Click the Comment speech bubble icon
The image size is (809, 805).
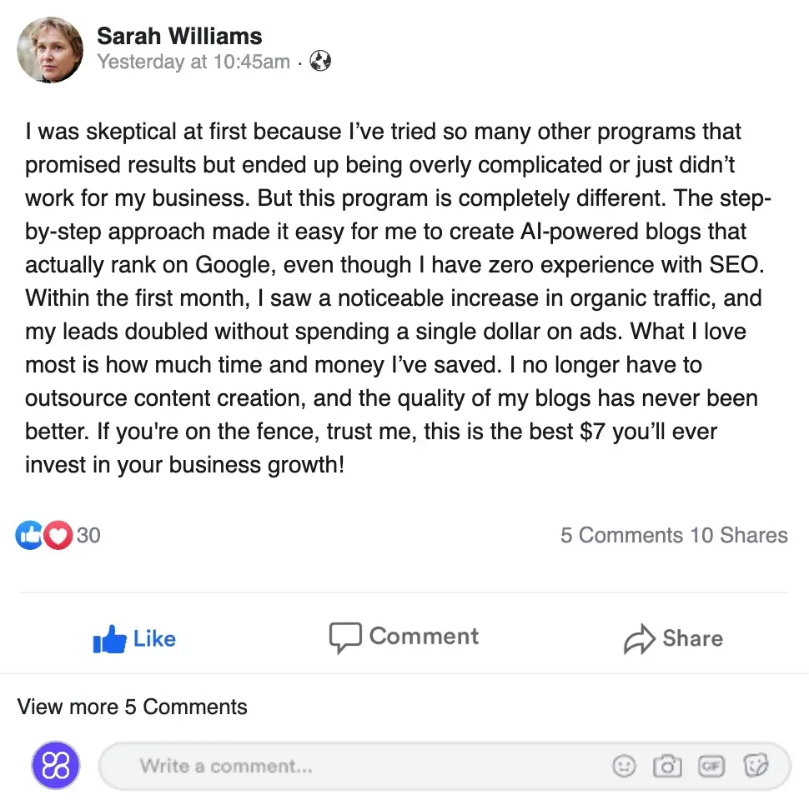point(345,637)
